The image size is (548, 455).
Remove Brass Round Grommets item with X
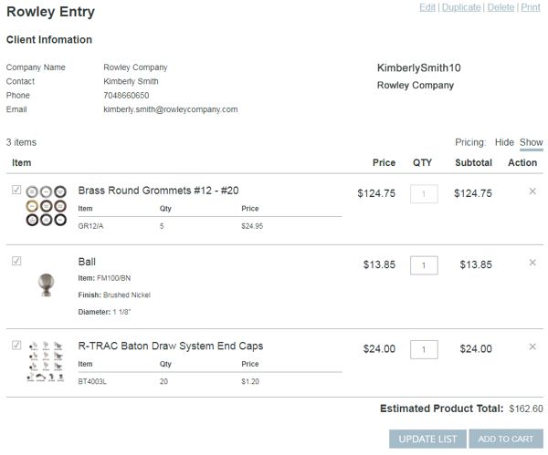point(532,191)
